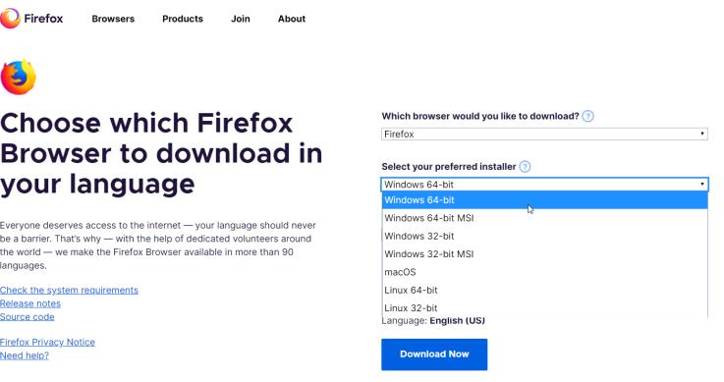Open help icon beside preferred installer
This screenshot has height=382, width=724.
(x=525, y=167)
